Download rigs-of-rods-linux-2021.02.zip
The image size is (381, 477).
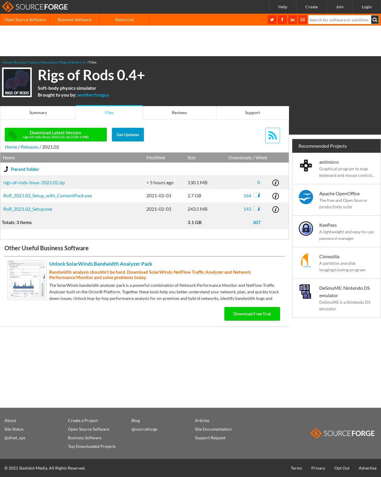tap(34, 182)
